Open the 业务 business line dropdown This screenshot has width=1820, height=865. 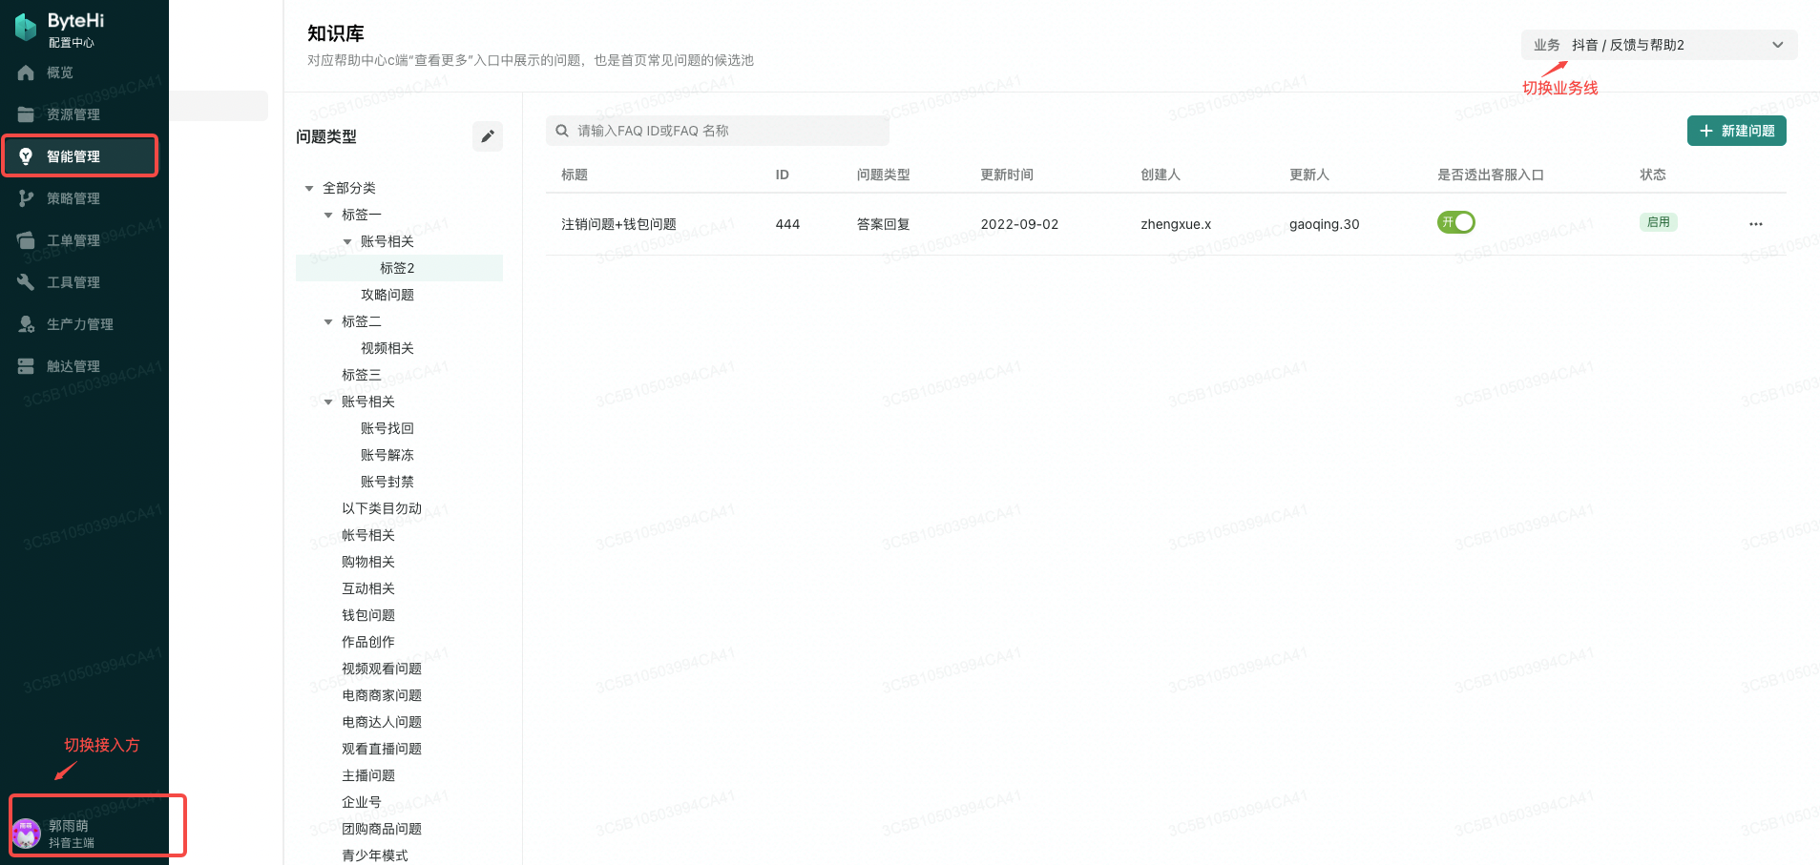point(1658,44)
